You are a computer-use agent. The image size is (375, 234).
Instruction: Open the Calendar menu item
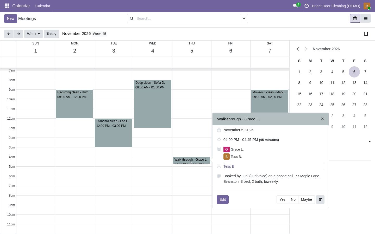click(43, 6)
